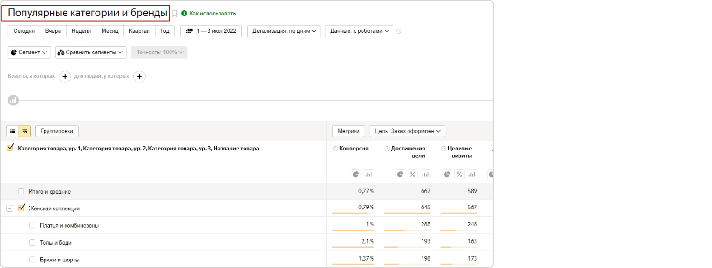The height and width of the screenshot is (268, 712).
Task: Select the Квартал period tab
Action: (x=139, y=31)
